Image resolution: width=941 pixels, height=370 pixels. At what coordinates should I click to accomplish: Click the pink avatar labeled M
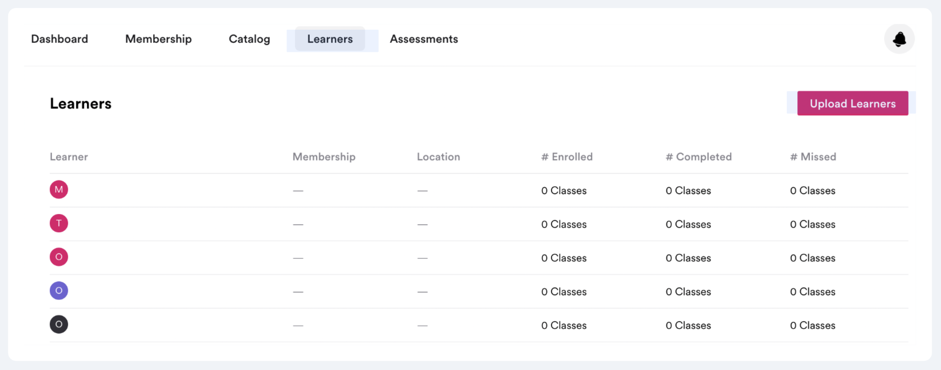[x=59, y=190]
